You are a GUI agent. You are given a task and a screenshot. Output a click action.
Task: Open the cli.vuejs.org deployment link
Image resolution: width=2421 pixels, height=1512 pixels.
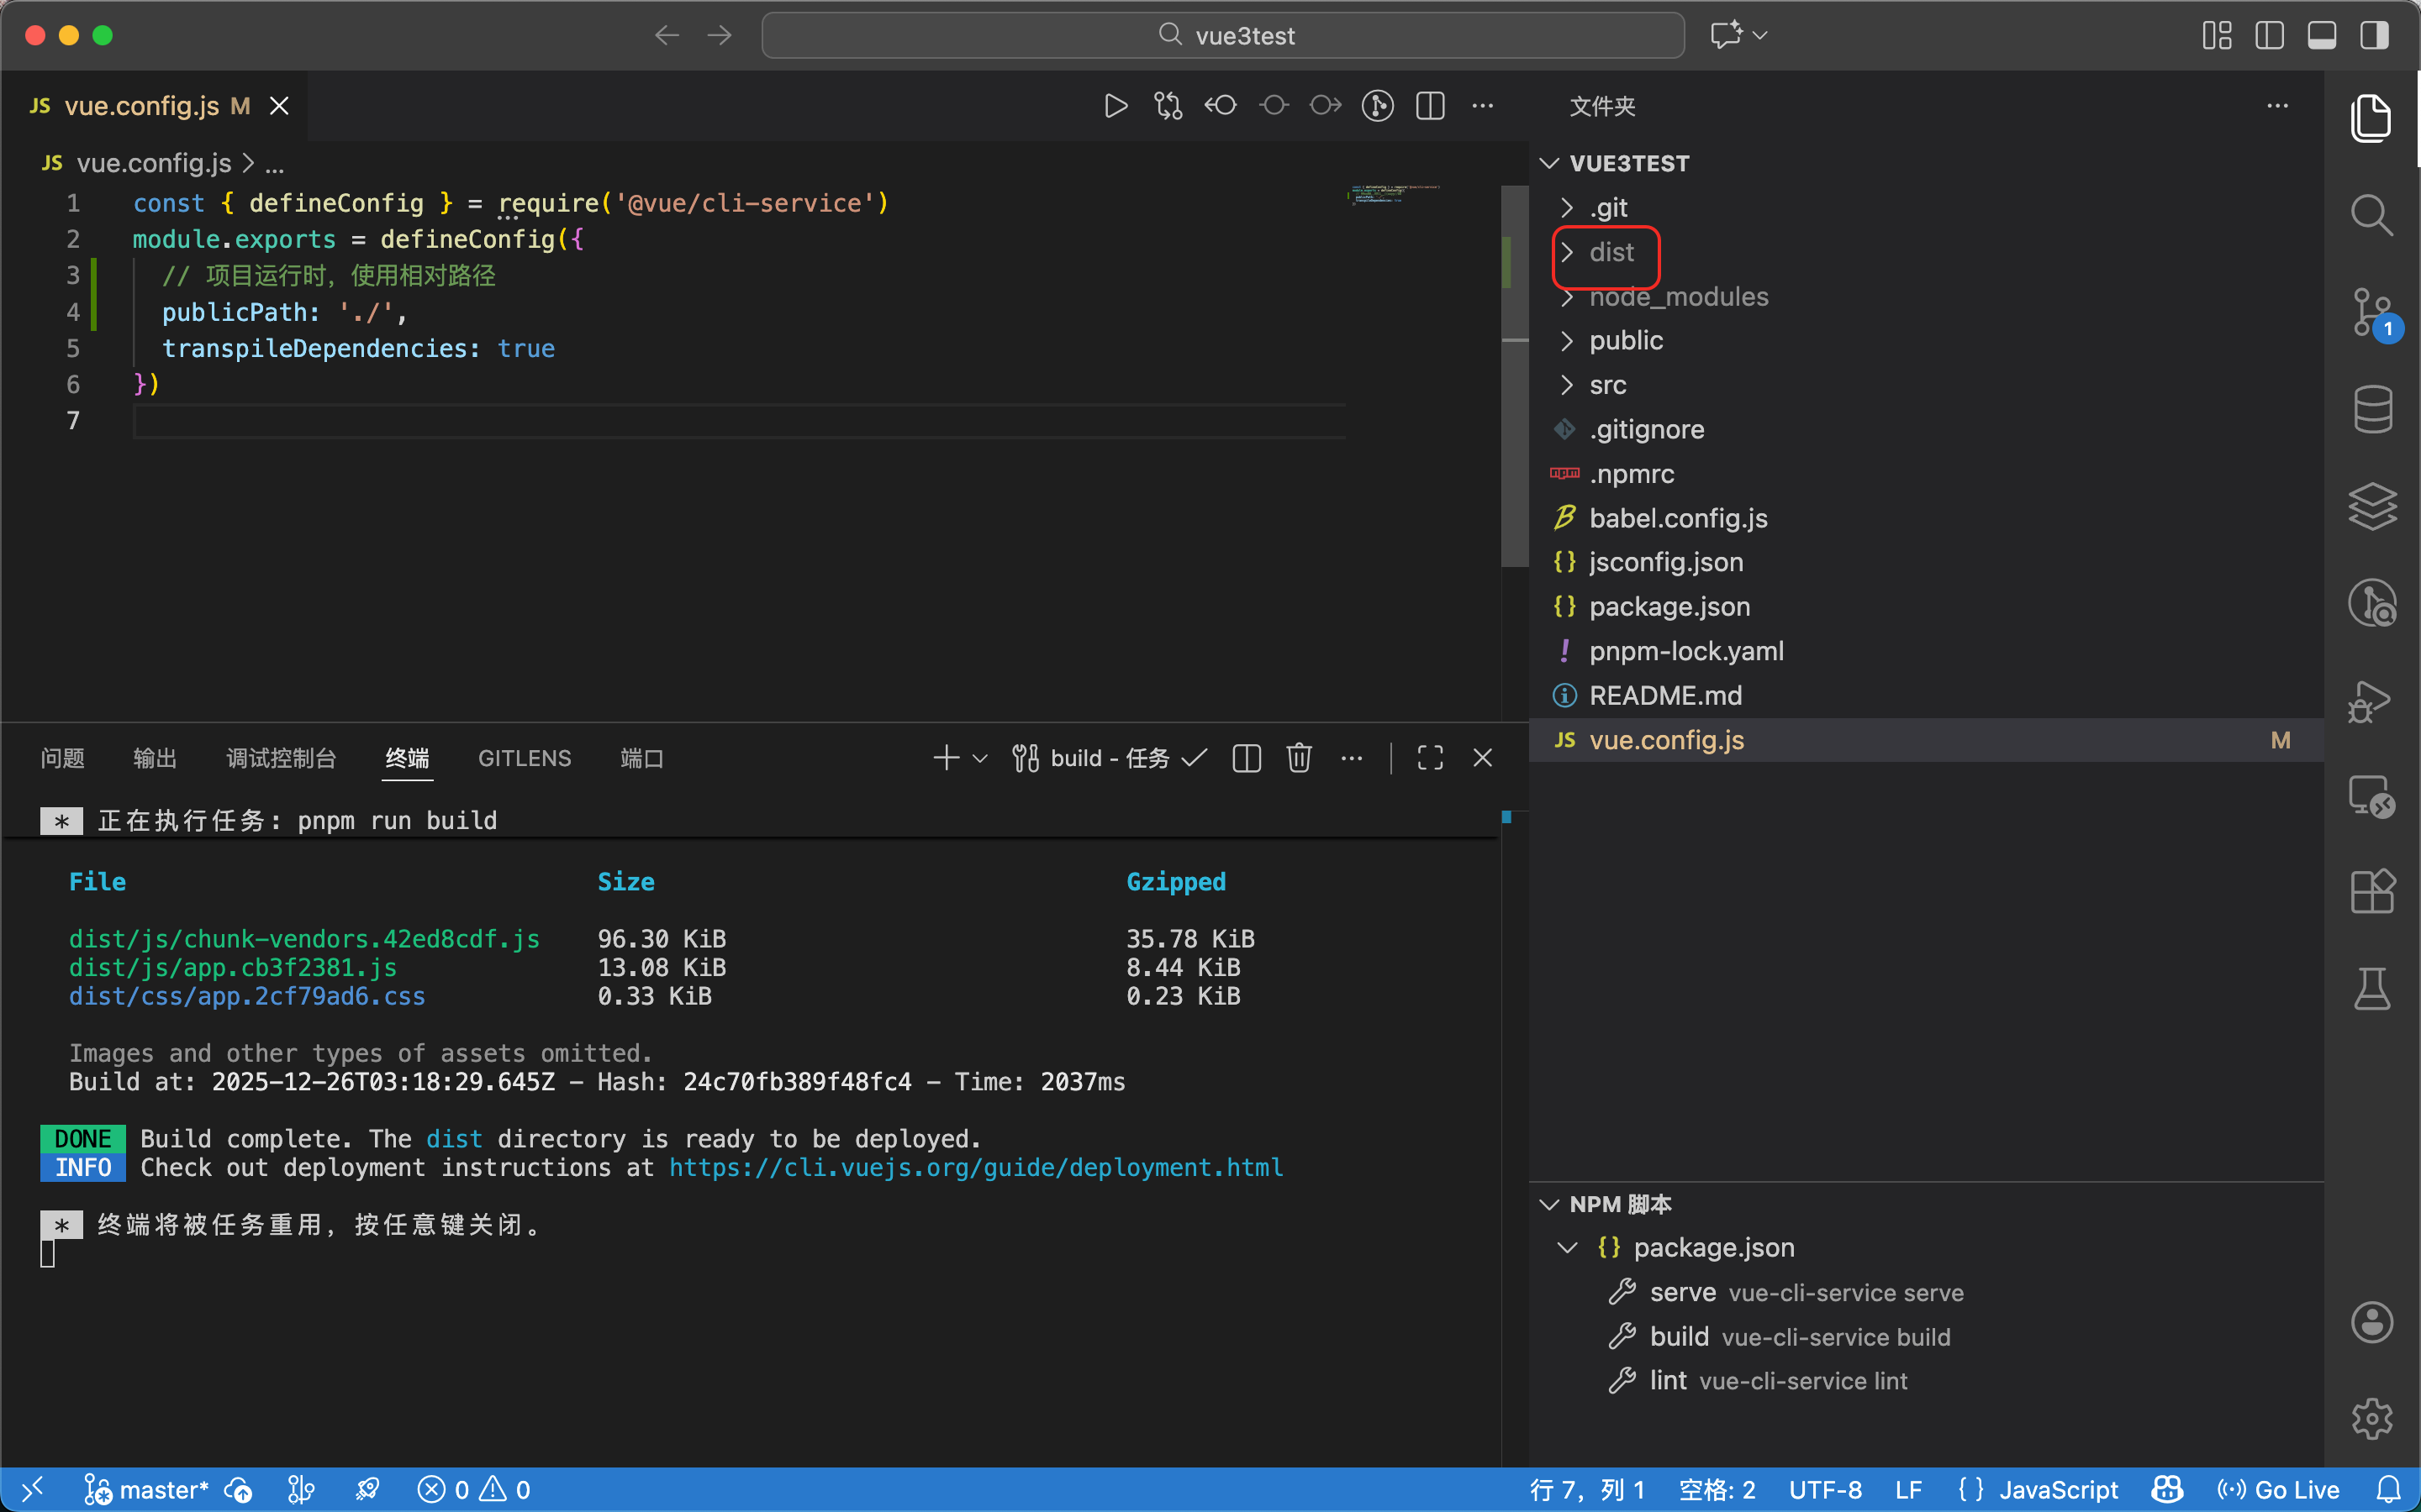(975, 1167)
